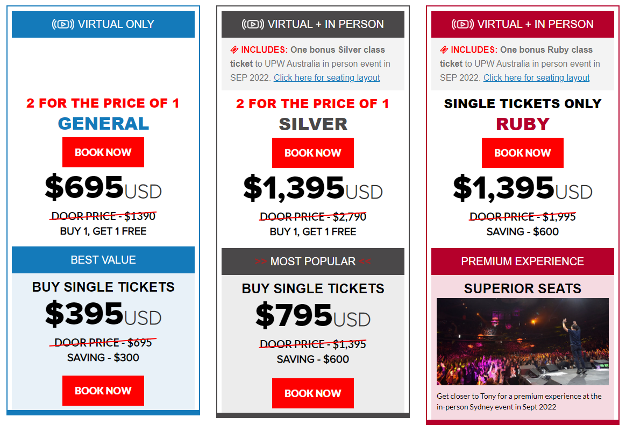Open Silver seating layout link

click(x=326, y=78)
